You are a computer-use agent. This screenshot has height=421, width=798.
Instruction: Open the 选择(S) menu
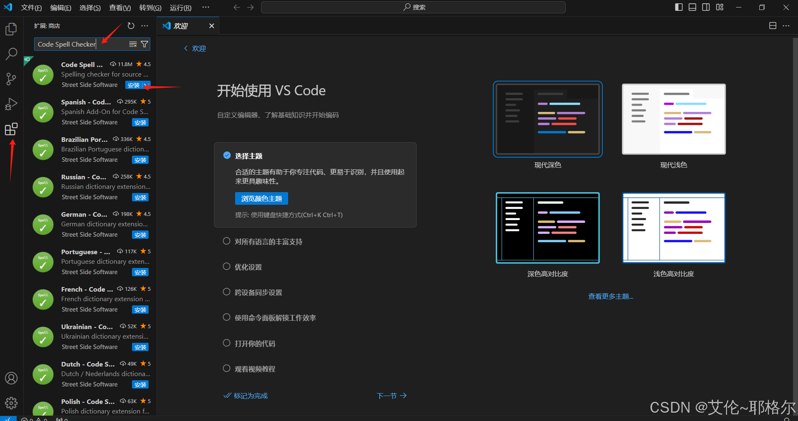point(90,7)
